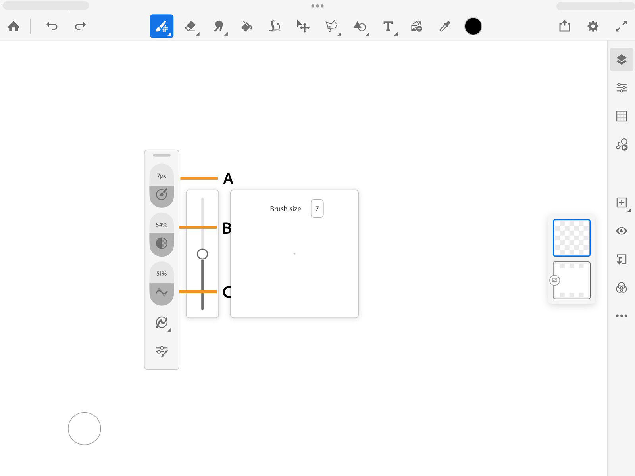The image size is (635, 476).
Task: Tap the 54% brush flow control
Action: (x=162, y=235)
